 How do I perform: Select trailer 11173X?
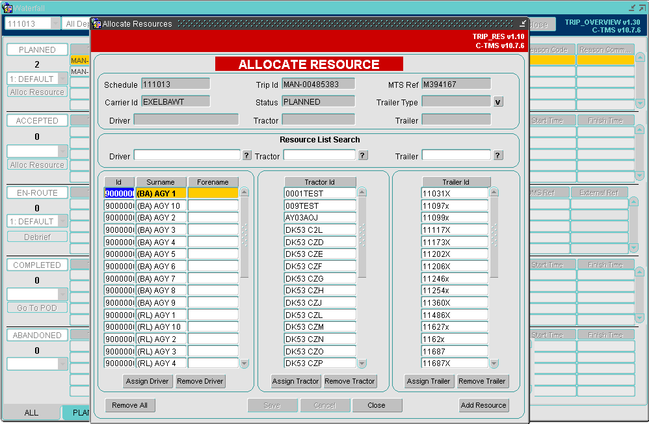[x=455, y=242]
